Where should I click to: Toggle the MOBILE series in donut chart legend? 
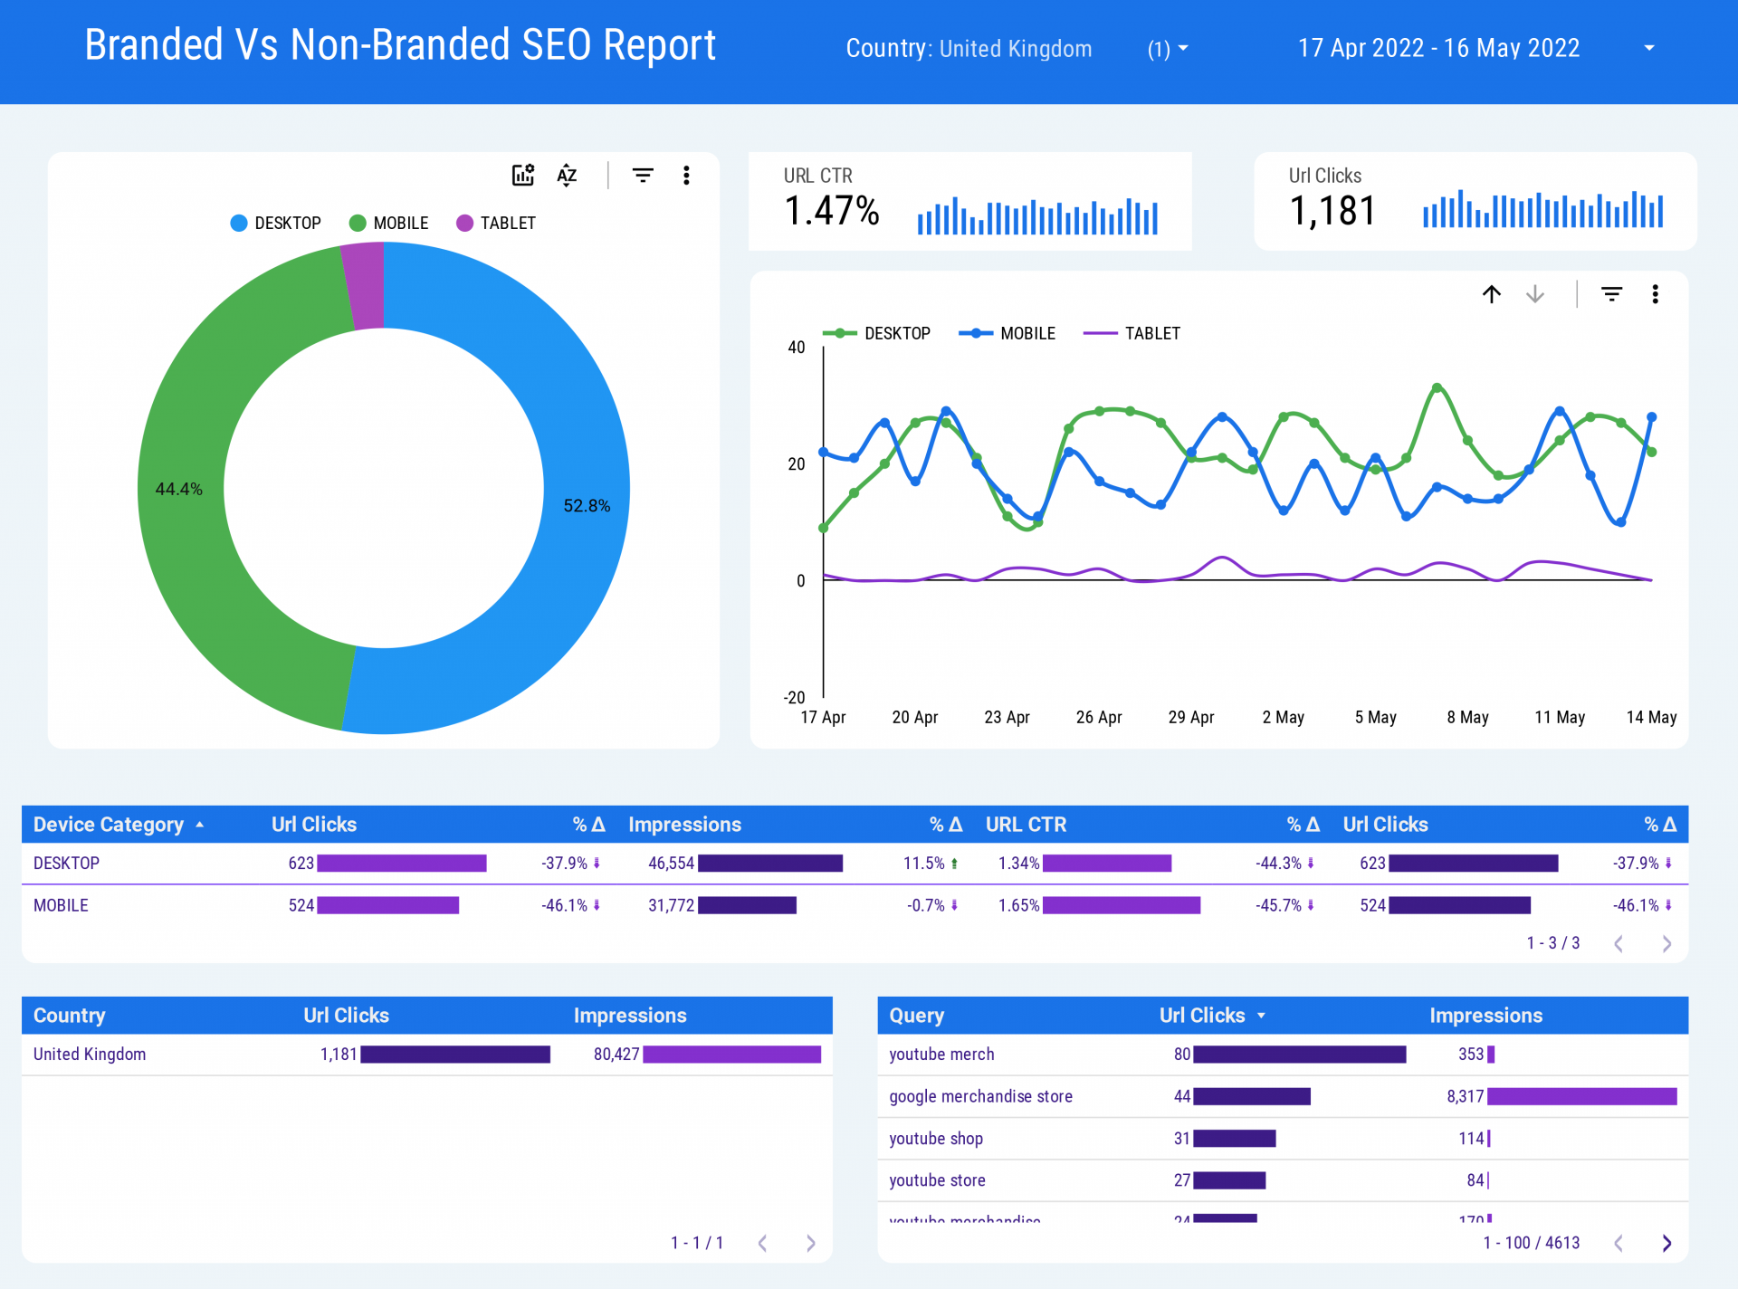point(389,223)
